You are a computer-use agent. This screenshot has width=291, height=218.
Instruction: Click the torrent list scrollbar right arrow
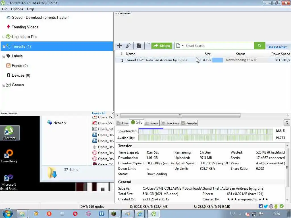tap(288, 115)
